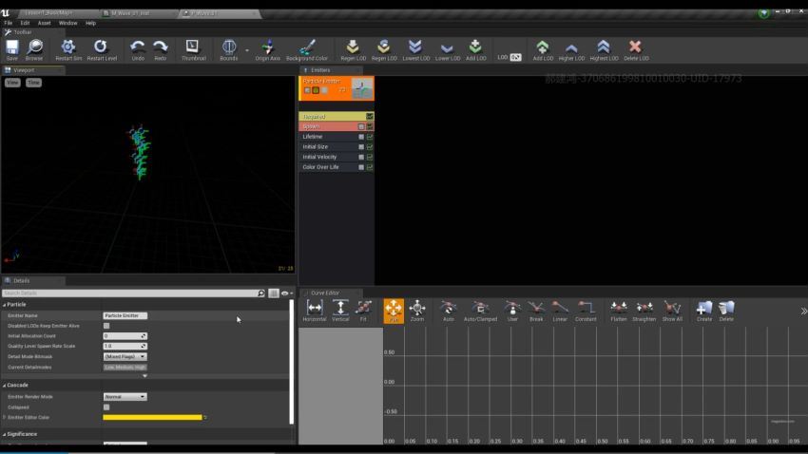This screenshot has width=808, height=454.
Task: Open the File menu
Action: [9, 23]
